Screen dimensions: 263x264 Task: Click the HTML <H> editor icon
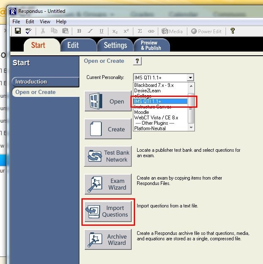pos(151,31)
